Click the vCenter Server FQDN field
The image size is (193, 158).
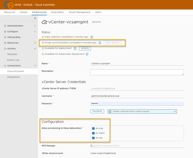click(137, 88)
